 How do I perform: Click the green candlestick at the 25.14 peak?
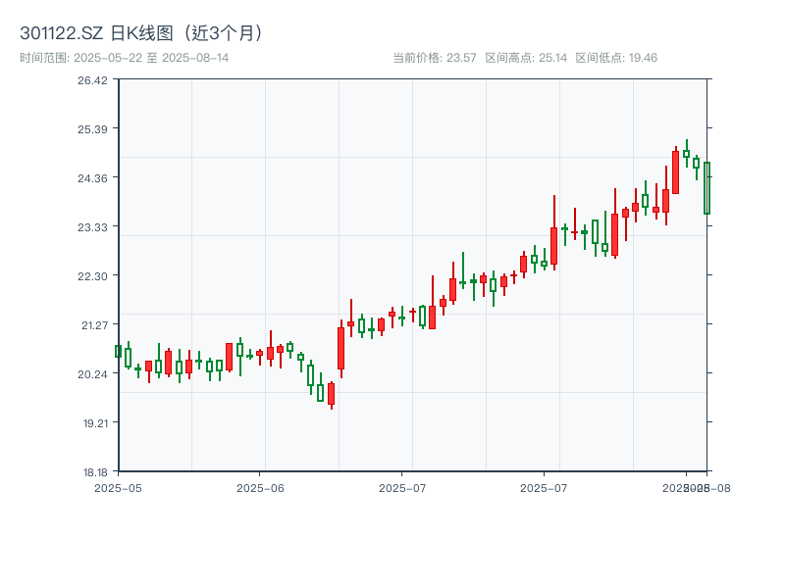686,154
